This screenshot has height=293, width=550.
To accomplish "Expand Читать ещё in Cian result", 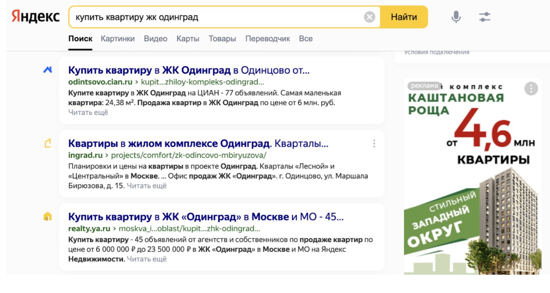I will (x=88, y=112).
